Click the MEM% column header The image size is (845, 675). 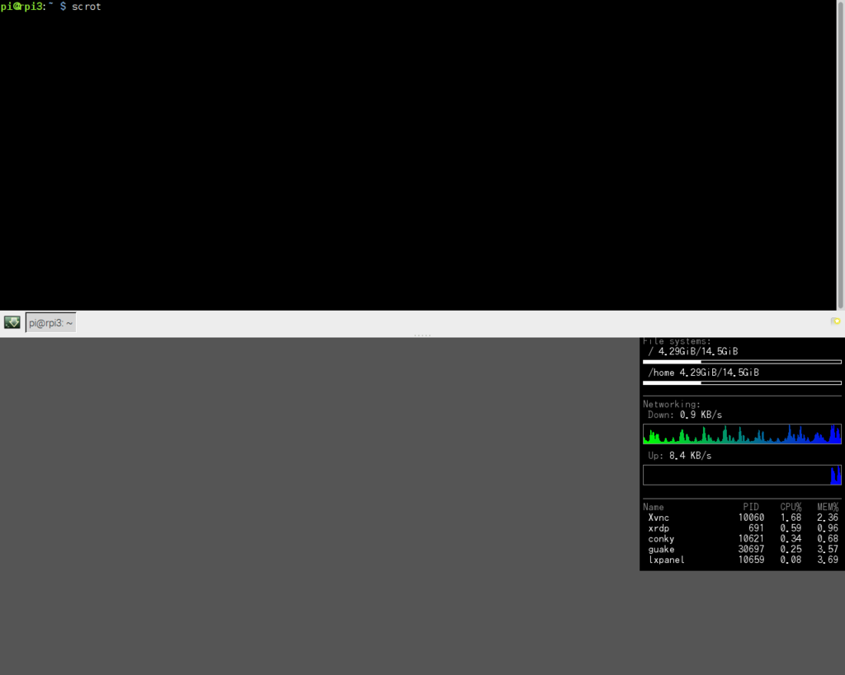point(828,507)
